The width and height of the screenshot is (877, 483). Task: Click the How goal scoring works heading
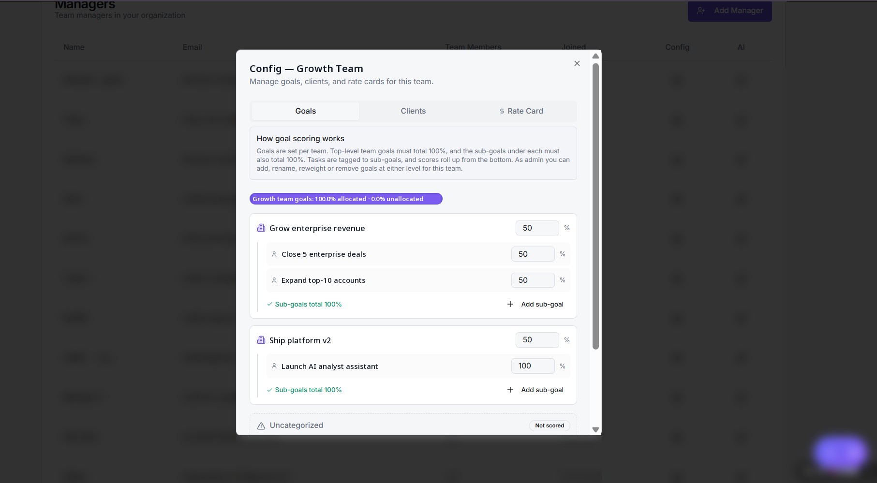tap(300, 139)
